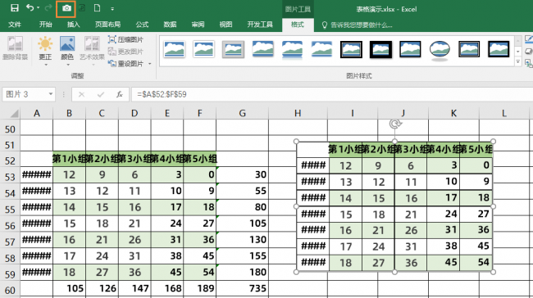Screen dimensions: 533x298
Task: Click the 重设图片 reset picture button
Action: pyautogui.click(x=125, y=64)
